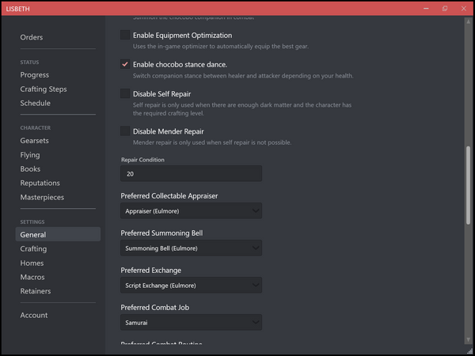Enable the Equipment Optimization checkbox
Screen dimensions: 475x356
point(125,36)
